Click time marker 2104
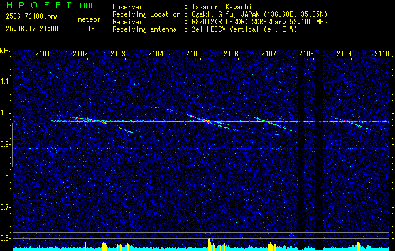Image resolution: width=395 pixels, height=251 pixels. [x=156, y=53]
